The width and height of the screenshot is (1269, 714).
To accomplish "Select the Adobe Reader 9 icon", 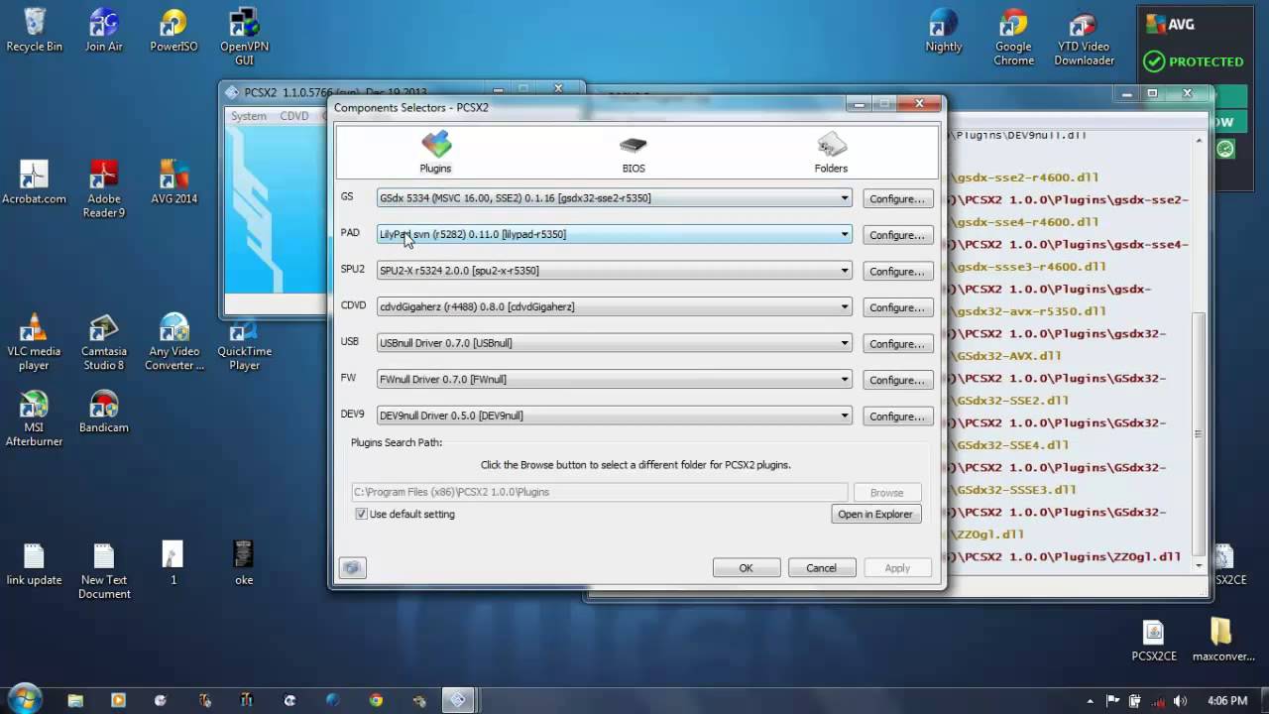I will (x=103, y=190).
